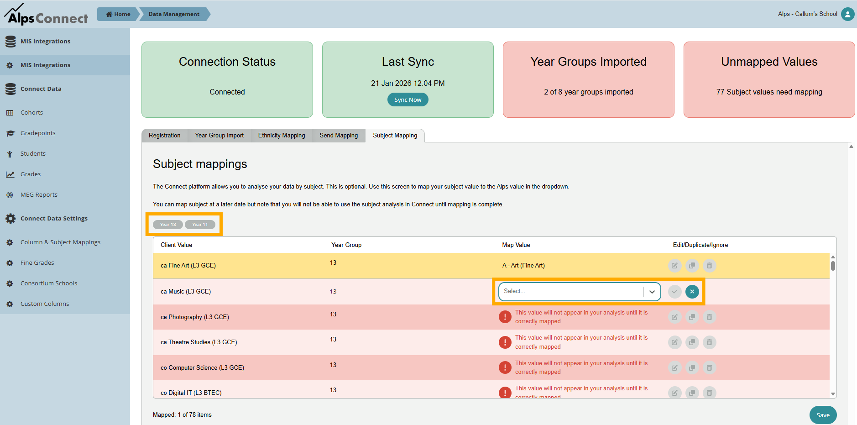
Task: Open the Map Value dropdown arrow
Action: (652, 292)
